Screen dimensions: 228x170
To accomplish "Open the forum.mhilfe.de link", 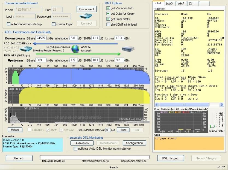I will [134, 161].
